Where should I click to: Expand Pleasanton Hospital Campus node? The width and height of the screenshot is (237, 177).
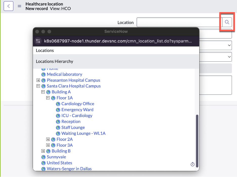tap(38, 80)
